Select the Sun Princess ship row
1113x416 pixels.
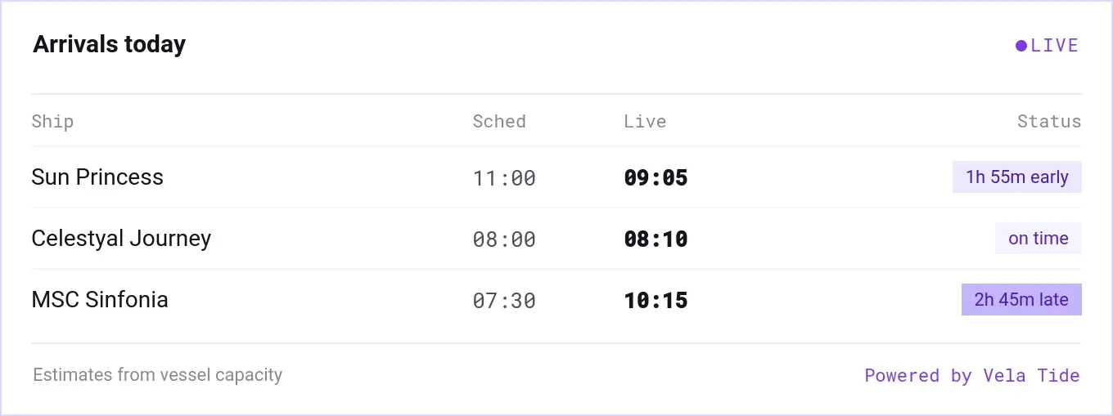coord(556,177)
